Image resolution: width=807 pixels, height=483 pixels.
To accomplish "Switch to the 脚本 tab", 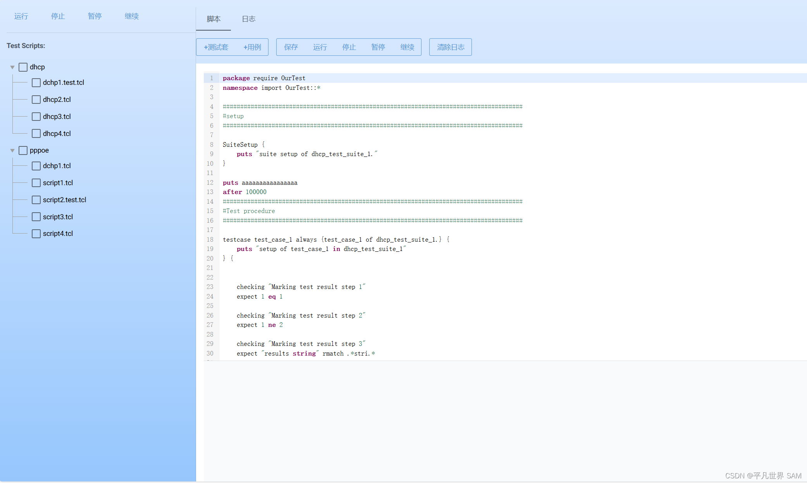I will [213, 19].
